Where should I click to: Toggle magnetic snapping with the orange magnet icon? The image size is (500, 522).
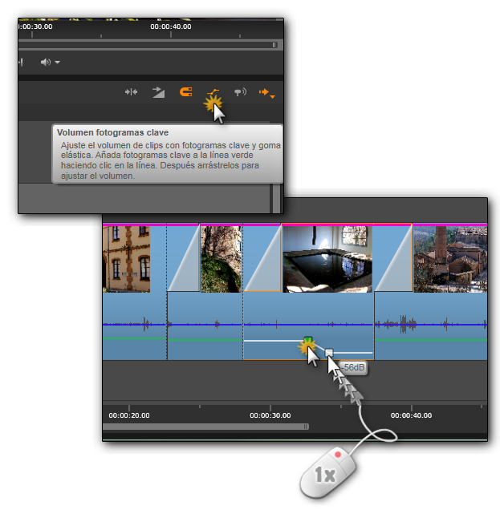186,91
